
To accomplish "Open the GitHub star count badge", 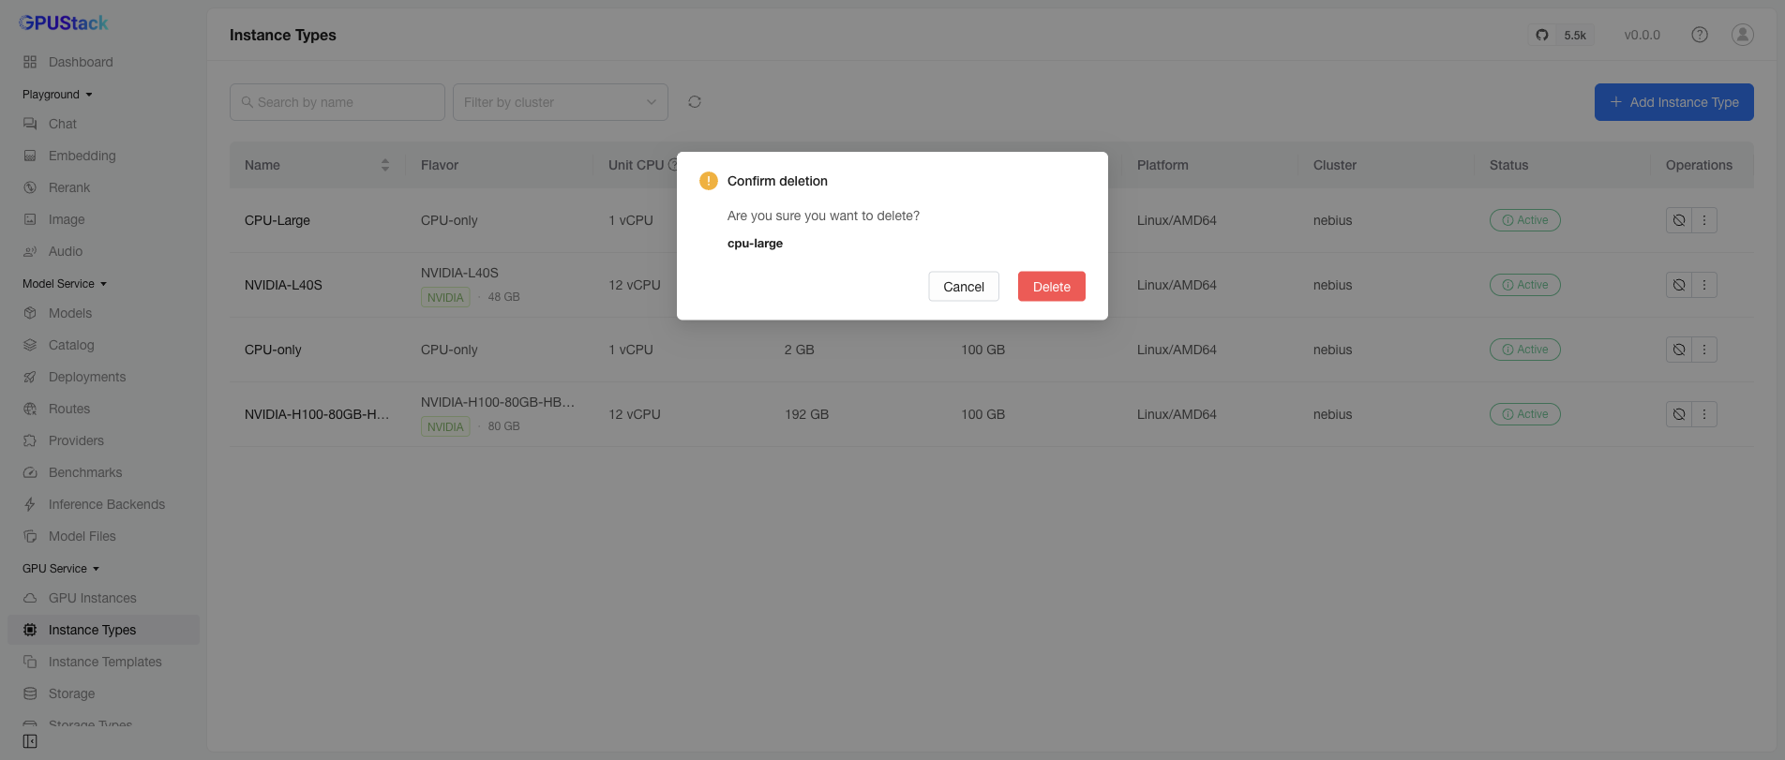I will tap(1563, 35).
